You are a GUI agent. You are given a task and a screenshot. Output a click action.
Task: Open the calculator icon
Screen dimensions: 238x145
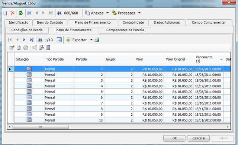pyautogui.click(x=48, y=48)
